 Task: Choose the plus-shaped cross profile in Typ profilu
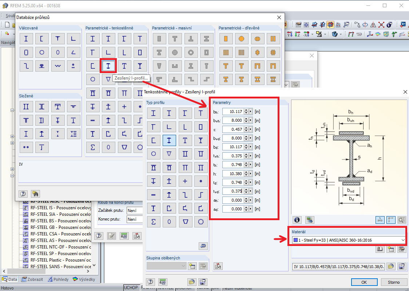click(x=185, y=181)
